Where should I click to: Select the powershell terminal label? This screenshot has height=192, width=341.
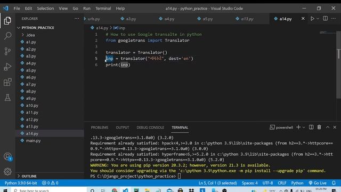pos(281,127)
